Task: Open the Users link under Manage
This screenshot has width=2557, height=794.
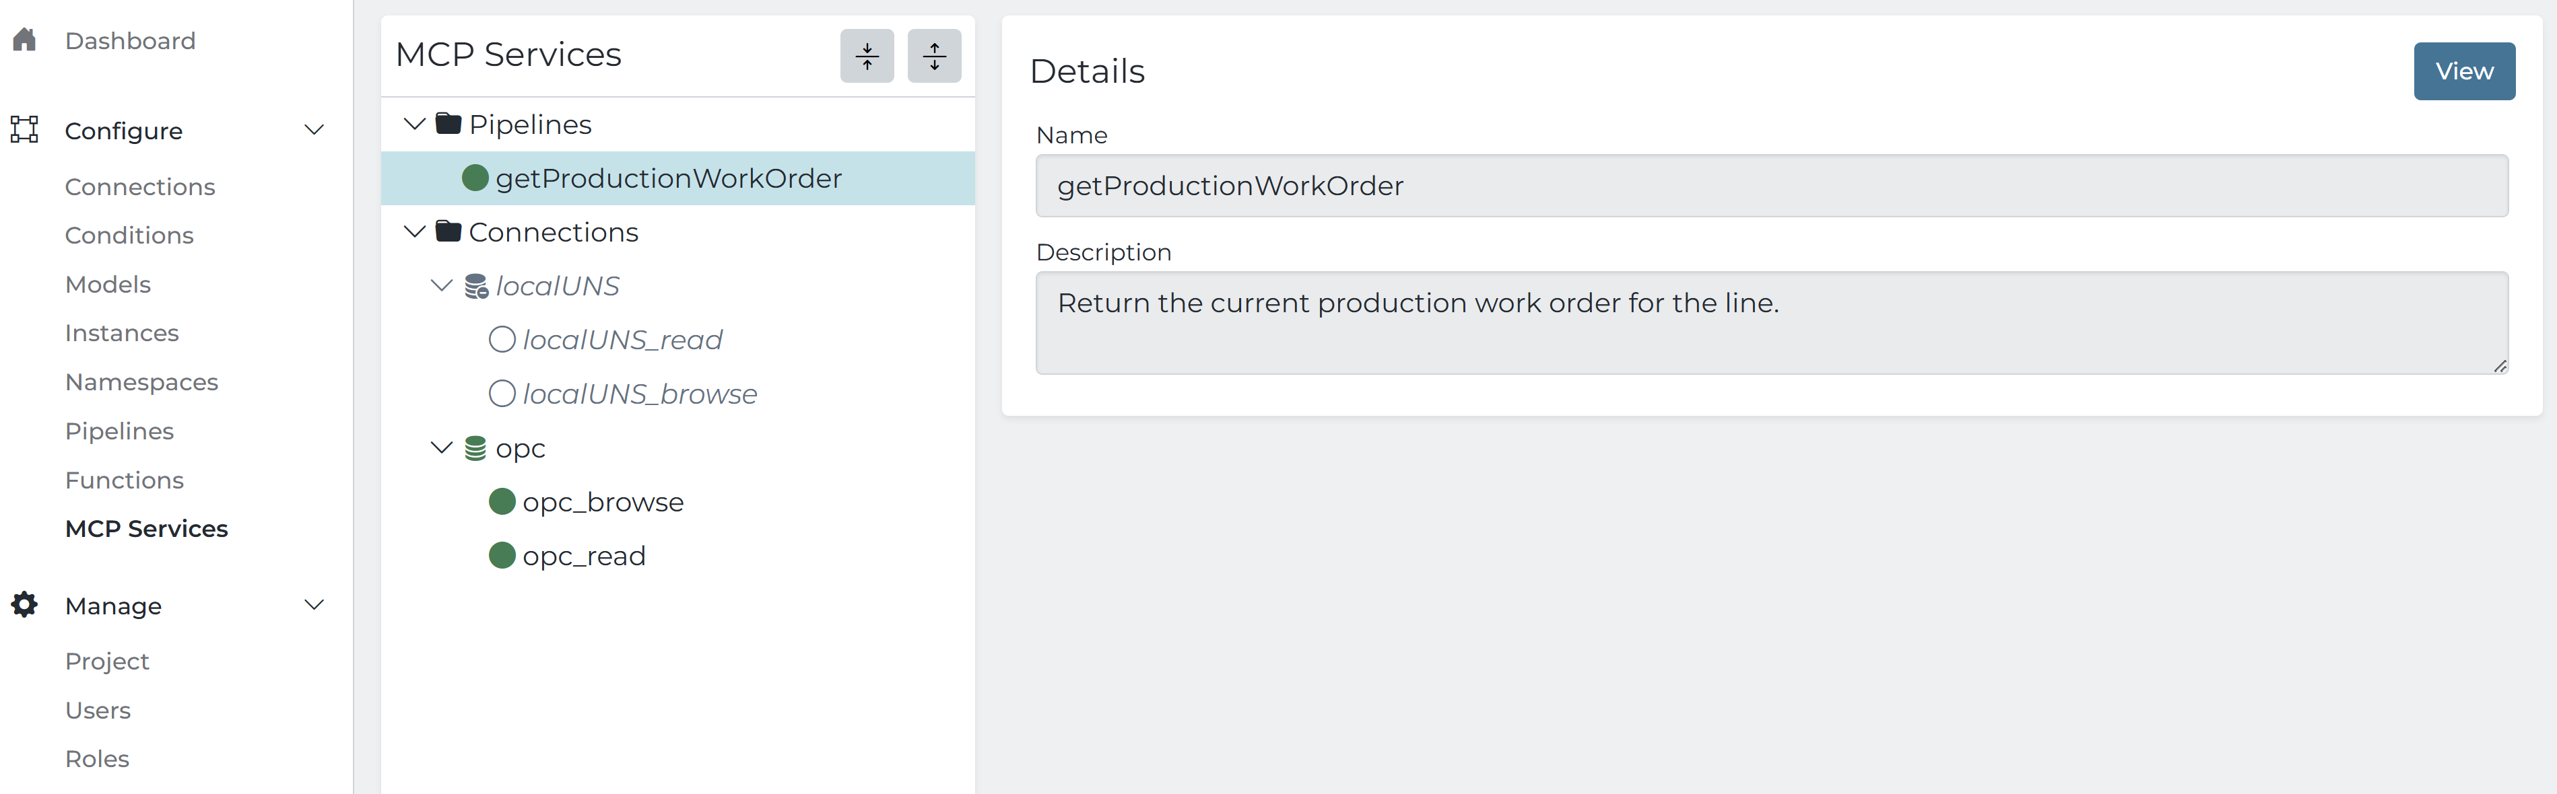Action: pyautogui.click(x=97, y=710)
